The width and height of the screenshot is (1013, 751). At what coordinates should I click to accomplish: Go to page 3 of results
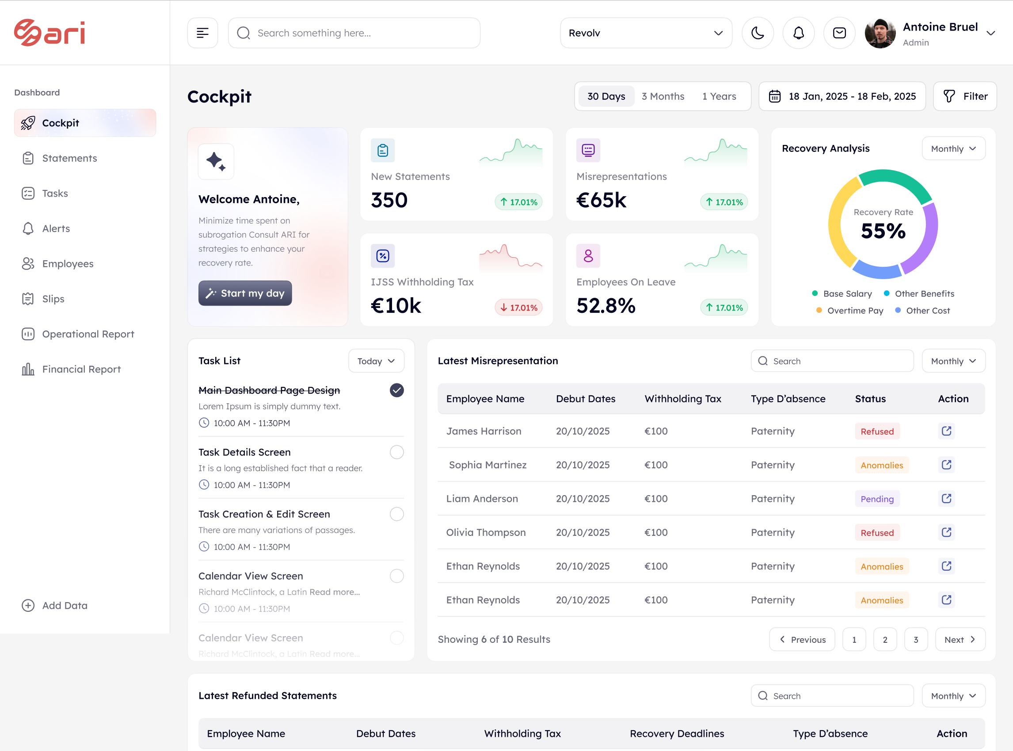pyautogui.click(x=916, y=640)
